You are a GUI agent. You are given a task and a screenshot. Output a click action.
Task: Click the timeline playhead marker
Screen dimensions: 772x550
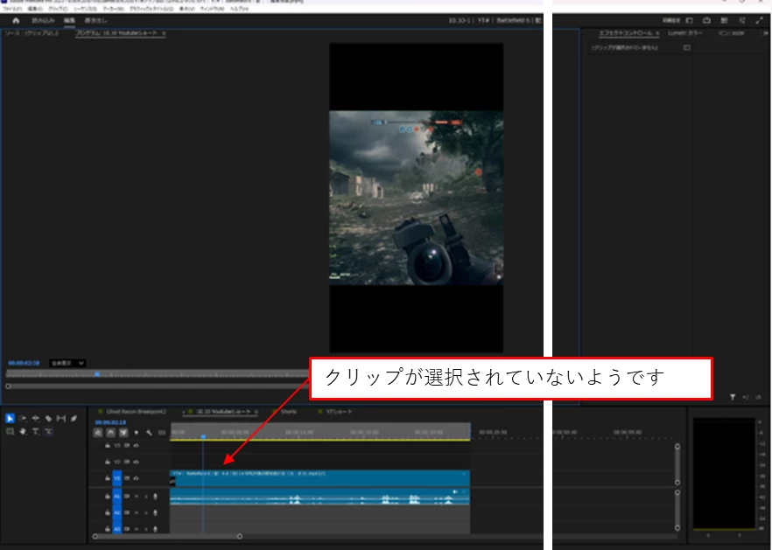(x=203, y=436)
